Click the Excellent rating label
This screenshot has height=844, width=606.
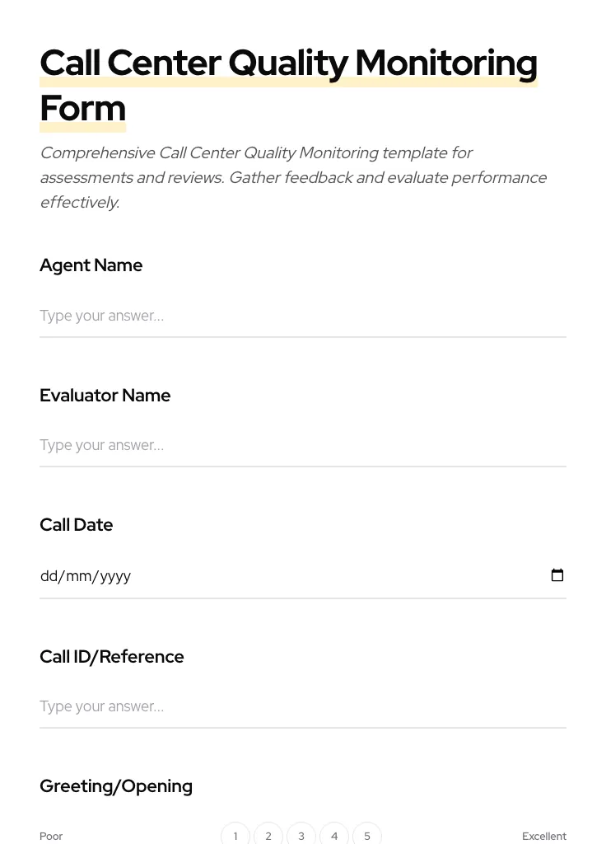(544, 836)
